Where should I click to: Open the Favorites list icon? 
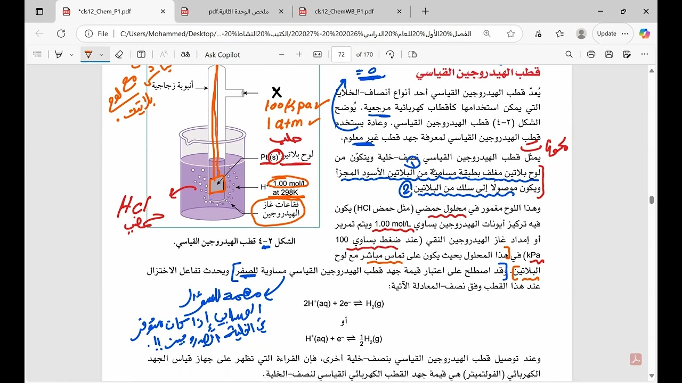(x=559, y=34)
